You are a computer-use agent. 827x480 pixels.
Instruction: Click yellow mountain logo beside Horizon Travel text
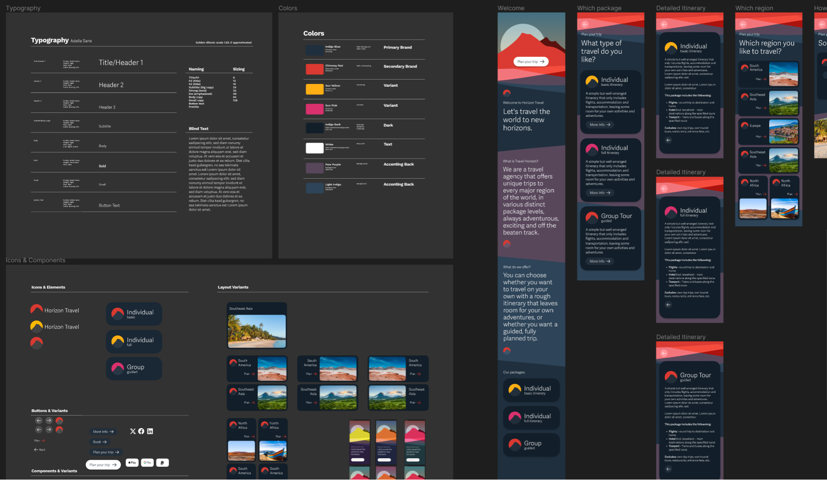tap(36, 326)
